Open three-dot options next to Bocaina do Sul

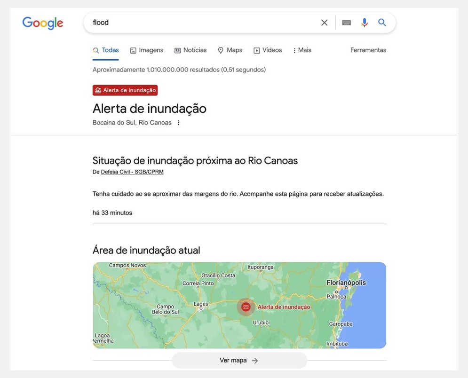point(178,123)
